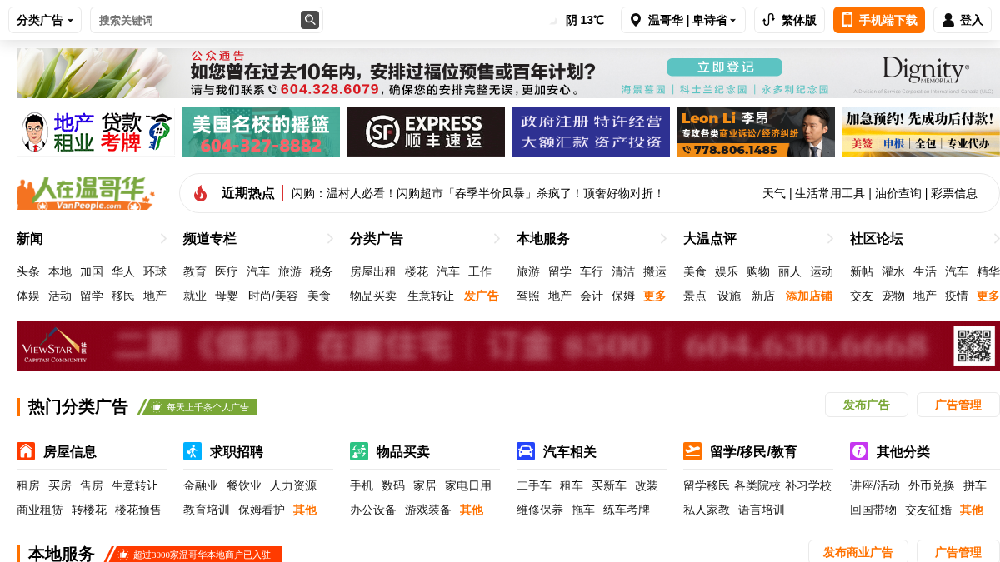Click 发布商业广告 button
The height and width of the screenshot is (562, 1000).
(858, 552)
